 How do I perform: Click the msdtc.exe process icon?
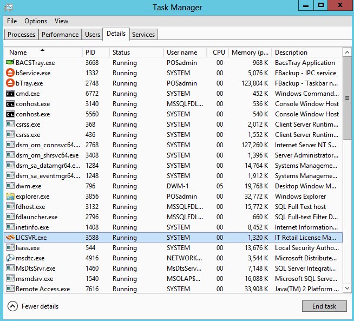10,258
